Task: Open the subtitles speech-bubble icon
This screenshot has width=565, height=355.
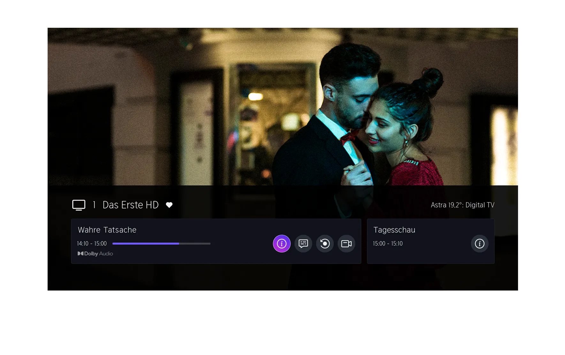Action: 303,244
